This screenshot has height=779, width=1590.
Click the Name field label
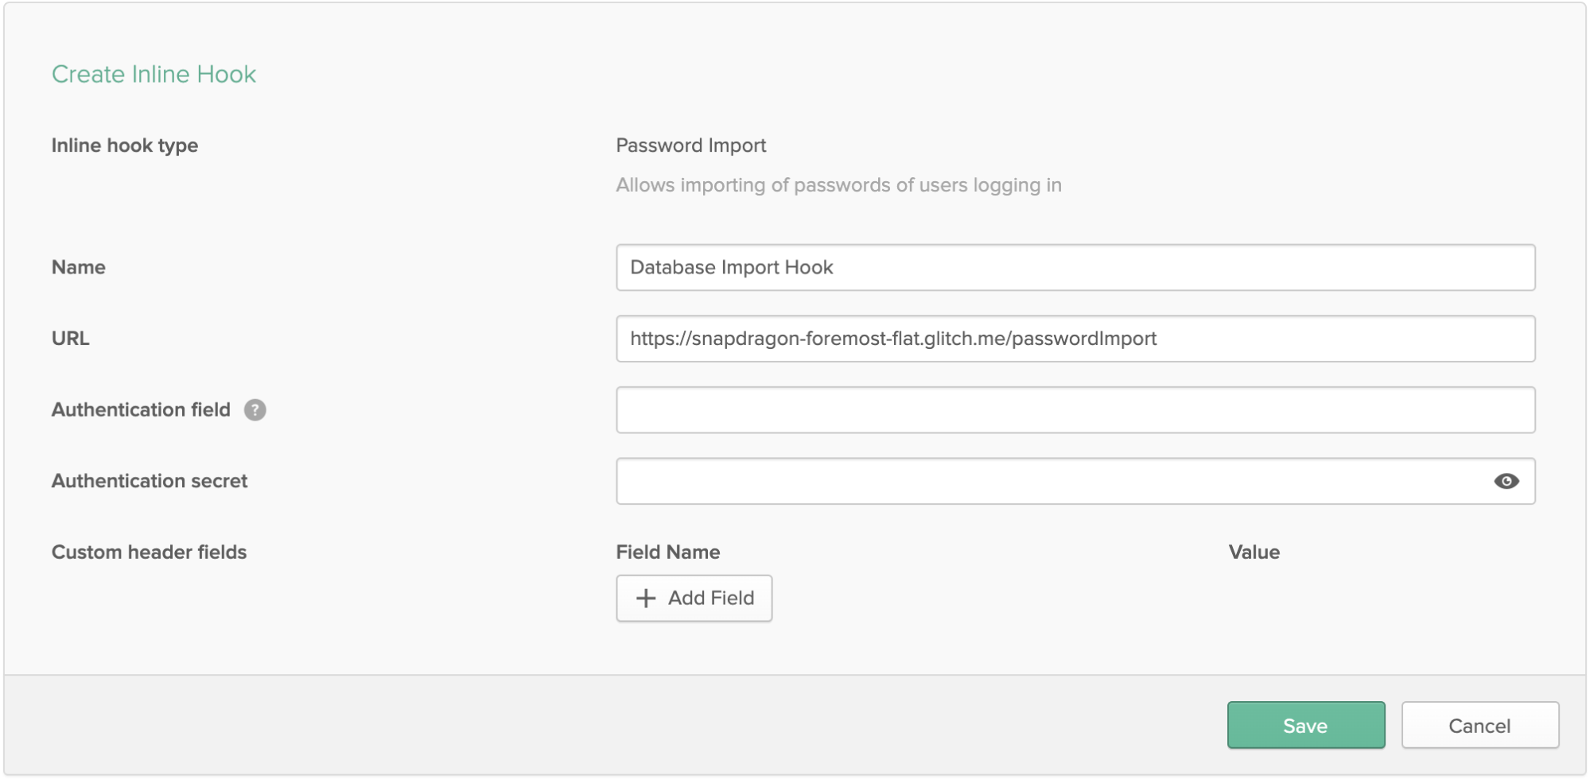tap(78, 267)
